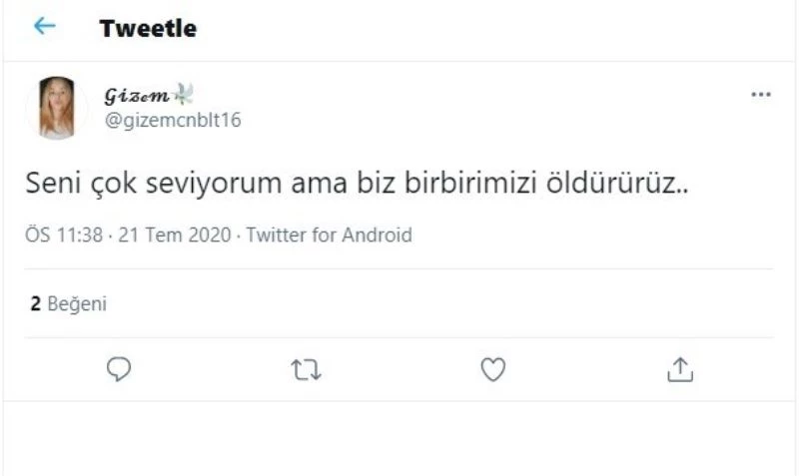Click the reply speech bubble icon
The width and height of the screenshot is (799, 476).
[x=119, y=370]
